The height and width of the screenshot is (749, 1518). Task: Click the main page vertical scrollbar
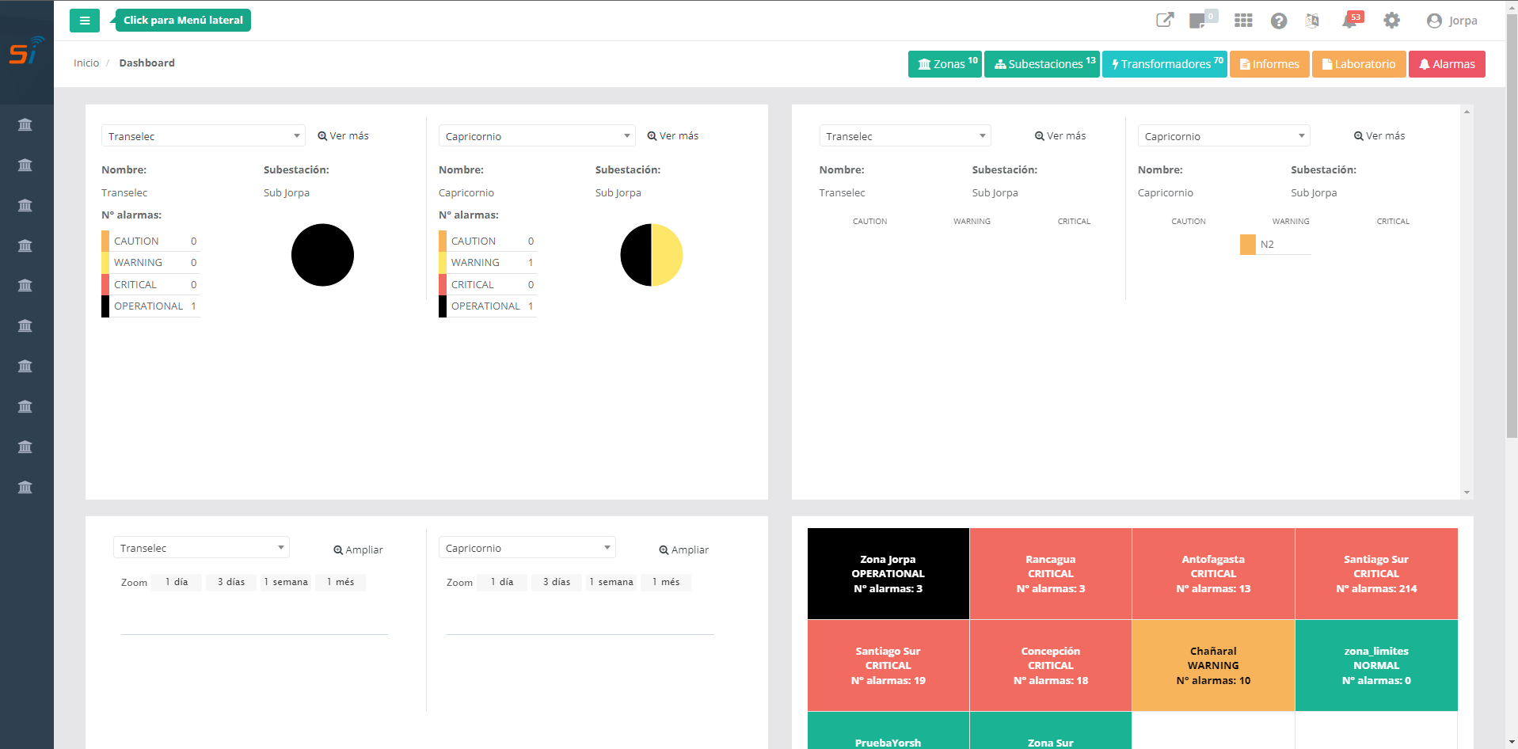click(x=1512, y=226)
